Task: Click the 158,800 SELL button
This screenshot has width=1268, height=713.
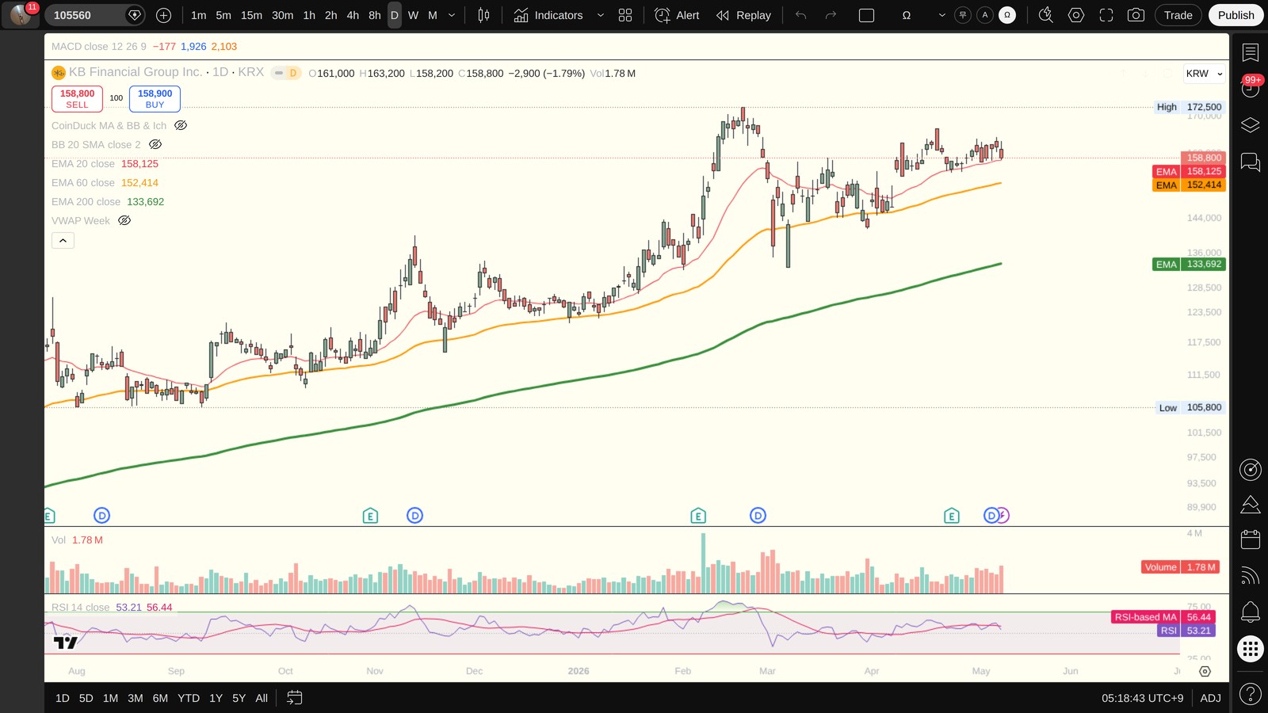Action: (77, 98)
